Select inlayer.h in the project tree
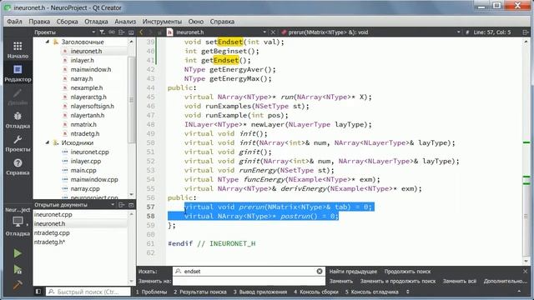This screenshot has width=534, height=300. [82, 60]
